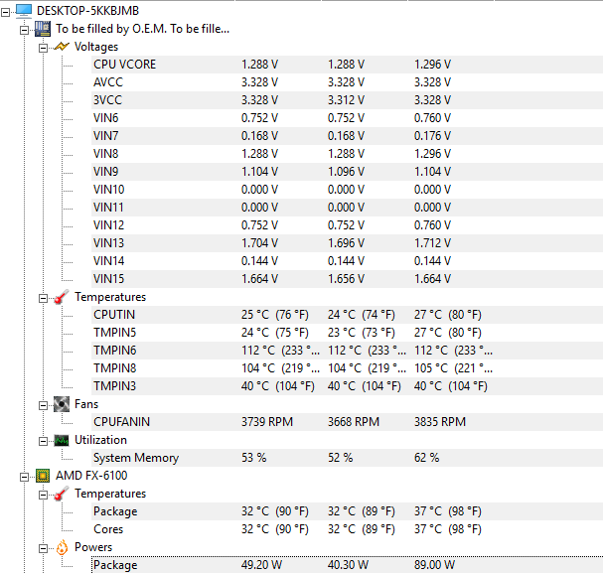The height and width of the screenshot is (573, 603).
Task: Click the 1.656 V min VIN15 value
Action: (346, 279)
